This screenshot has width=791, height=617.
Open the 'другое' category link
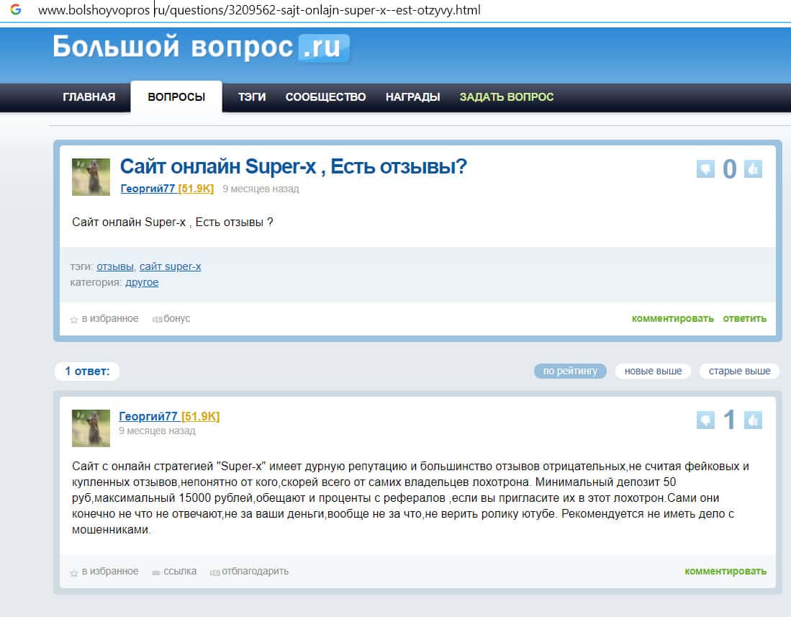(142, 282)
